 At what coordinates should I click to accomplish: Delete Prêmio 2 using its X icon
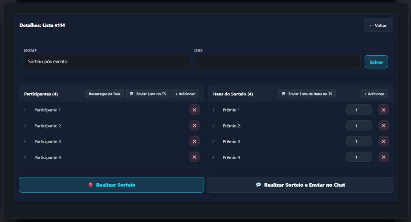(x=383, y=126)
